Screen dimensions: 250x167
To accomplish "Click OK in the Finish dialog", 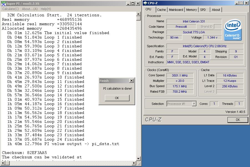I will [x=117, y=98].
